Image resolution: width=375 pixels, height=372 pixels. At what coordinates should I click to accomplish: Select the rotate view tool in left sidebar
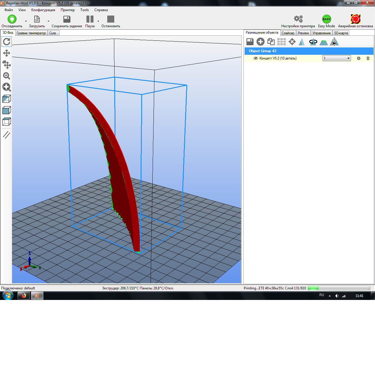6,42
